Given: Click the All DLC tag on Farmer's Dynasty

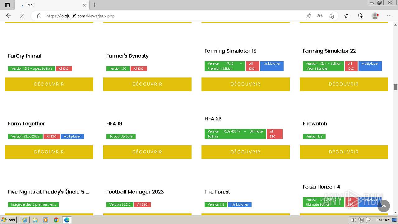Looking at the screenshot, I should pyautogui.click(x=139, y=69).
